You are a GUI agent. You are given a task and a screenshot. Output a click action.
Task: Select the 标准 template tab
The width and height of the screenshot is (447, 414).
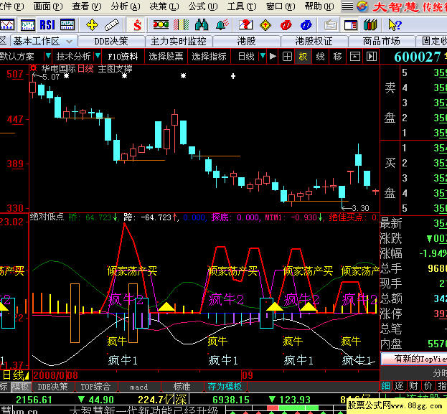(x=182, y=386)
